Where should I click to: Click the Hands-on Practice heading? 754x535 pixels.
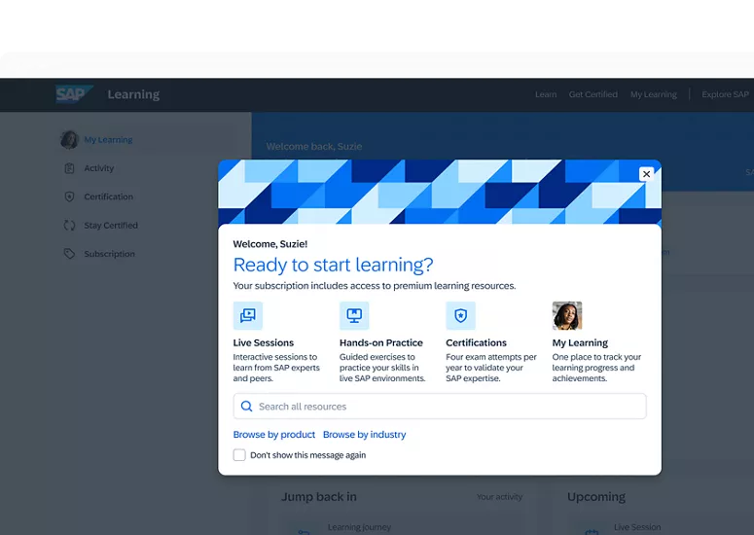click(381, 342)
